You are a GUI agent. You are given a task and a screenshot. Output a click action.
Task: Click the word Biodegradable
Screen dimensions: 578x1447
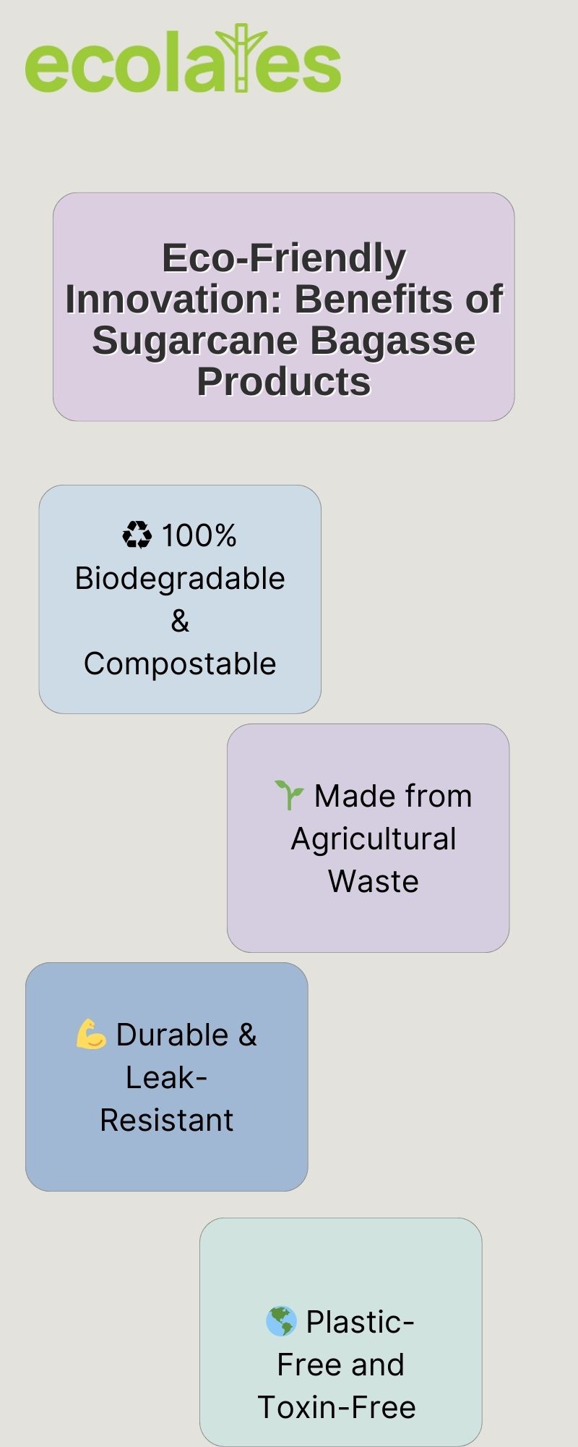[180, 579]
